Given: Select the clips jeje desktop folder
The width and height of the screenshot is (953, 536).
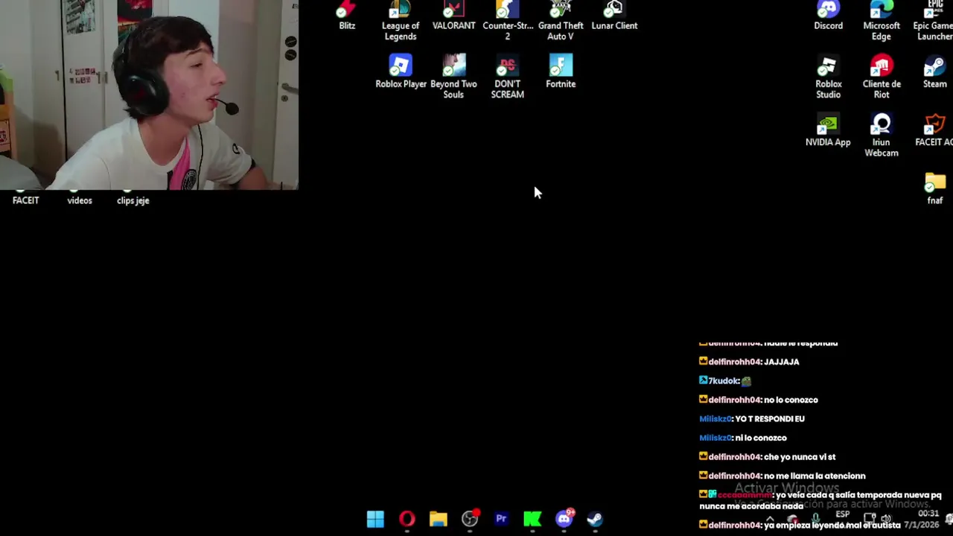Looking at the screenshot, I should [133, 200].
